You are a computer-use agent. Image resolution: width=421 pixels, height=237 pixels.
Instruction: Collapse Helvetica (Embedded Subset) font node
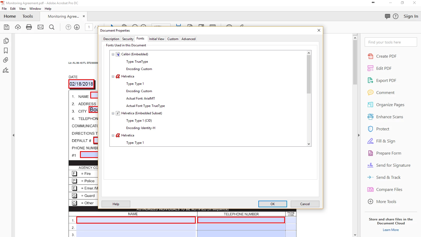(113, 113)
